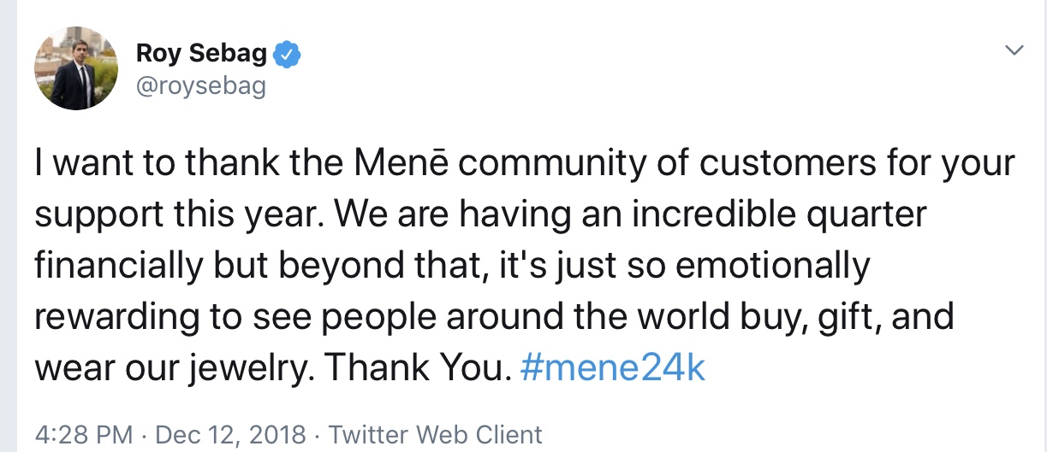Click "Thank You." near the tweet's end
The height and width of the screenshot is (452, 1047).
pyautogui.click(x=419, y=368)
